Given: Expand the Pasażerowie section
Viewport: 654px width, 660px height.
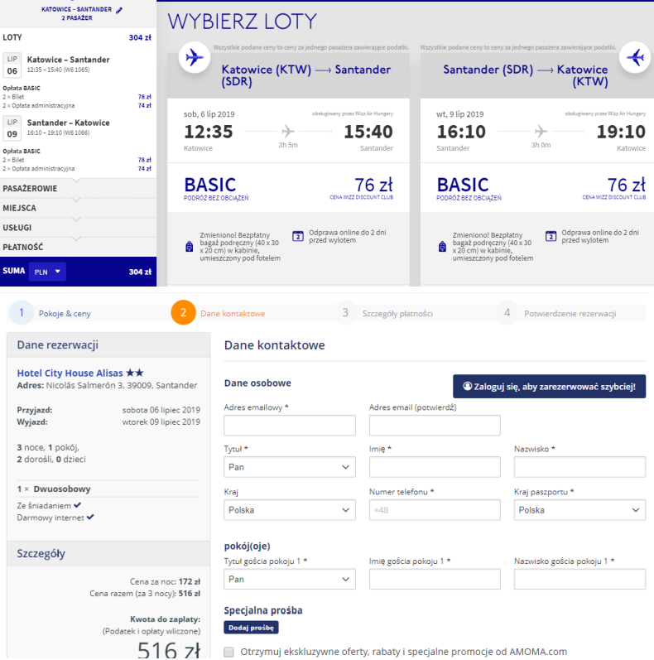Looking at the screenshot, I should click(76, 188).
